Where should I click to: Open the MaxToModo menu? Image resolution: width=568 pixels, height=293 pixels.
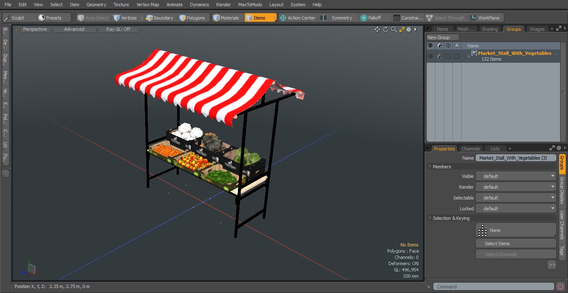250,5
